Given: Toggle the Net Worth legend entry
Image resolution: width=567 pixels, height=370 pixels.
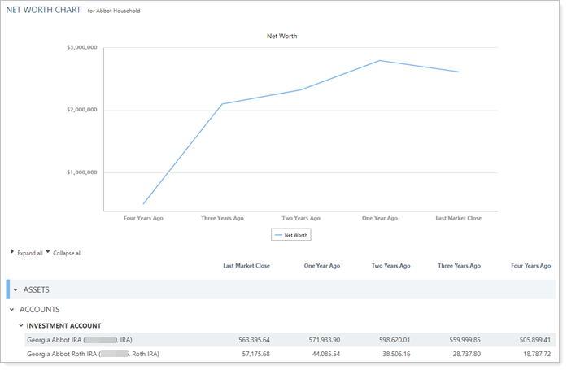Looking at the screenshot, I should [x=291, y=234].
